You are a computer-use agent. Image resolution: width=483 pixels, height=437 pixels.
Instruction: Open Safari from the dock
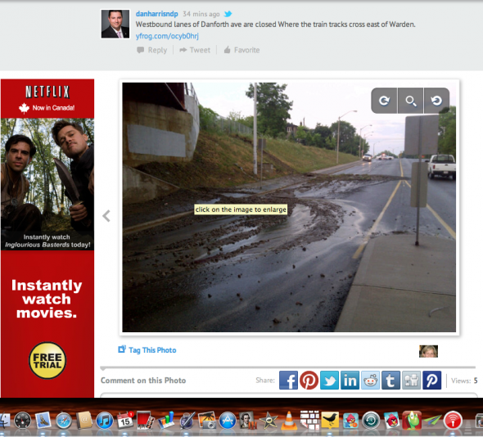[x=64, y=421]
